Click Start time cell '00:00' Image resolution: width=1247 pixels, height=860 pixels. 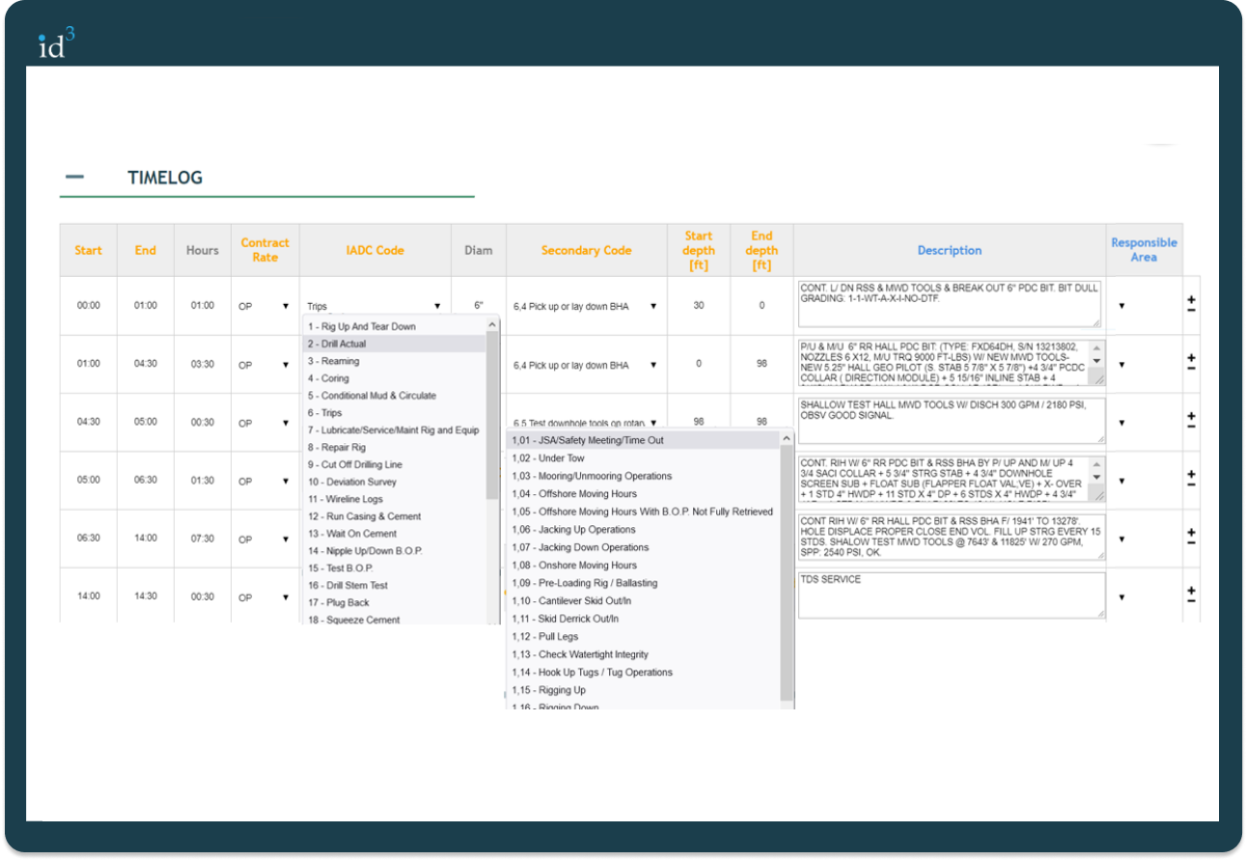coord(89,306)
